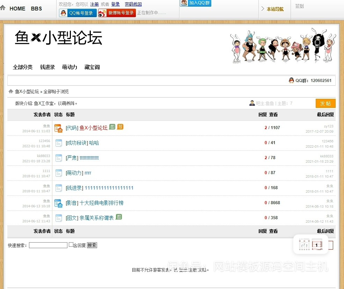This screenshot has width=344, height=289.
Task: Open the 密码找回 password recovery link
Action: (x=133, y=4)
